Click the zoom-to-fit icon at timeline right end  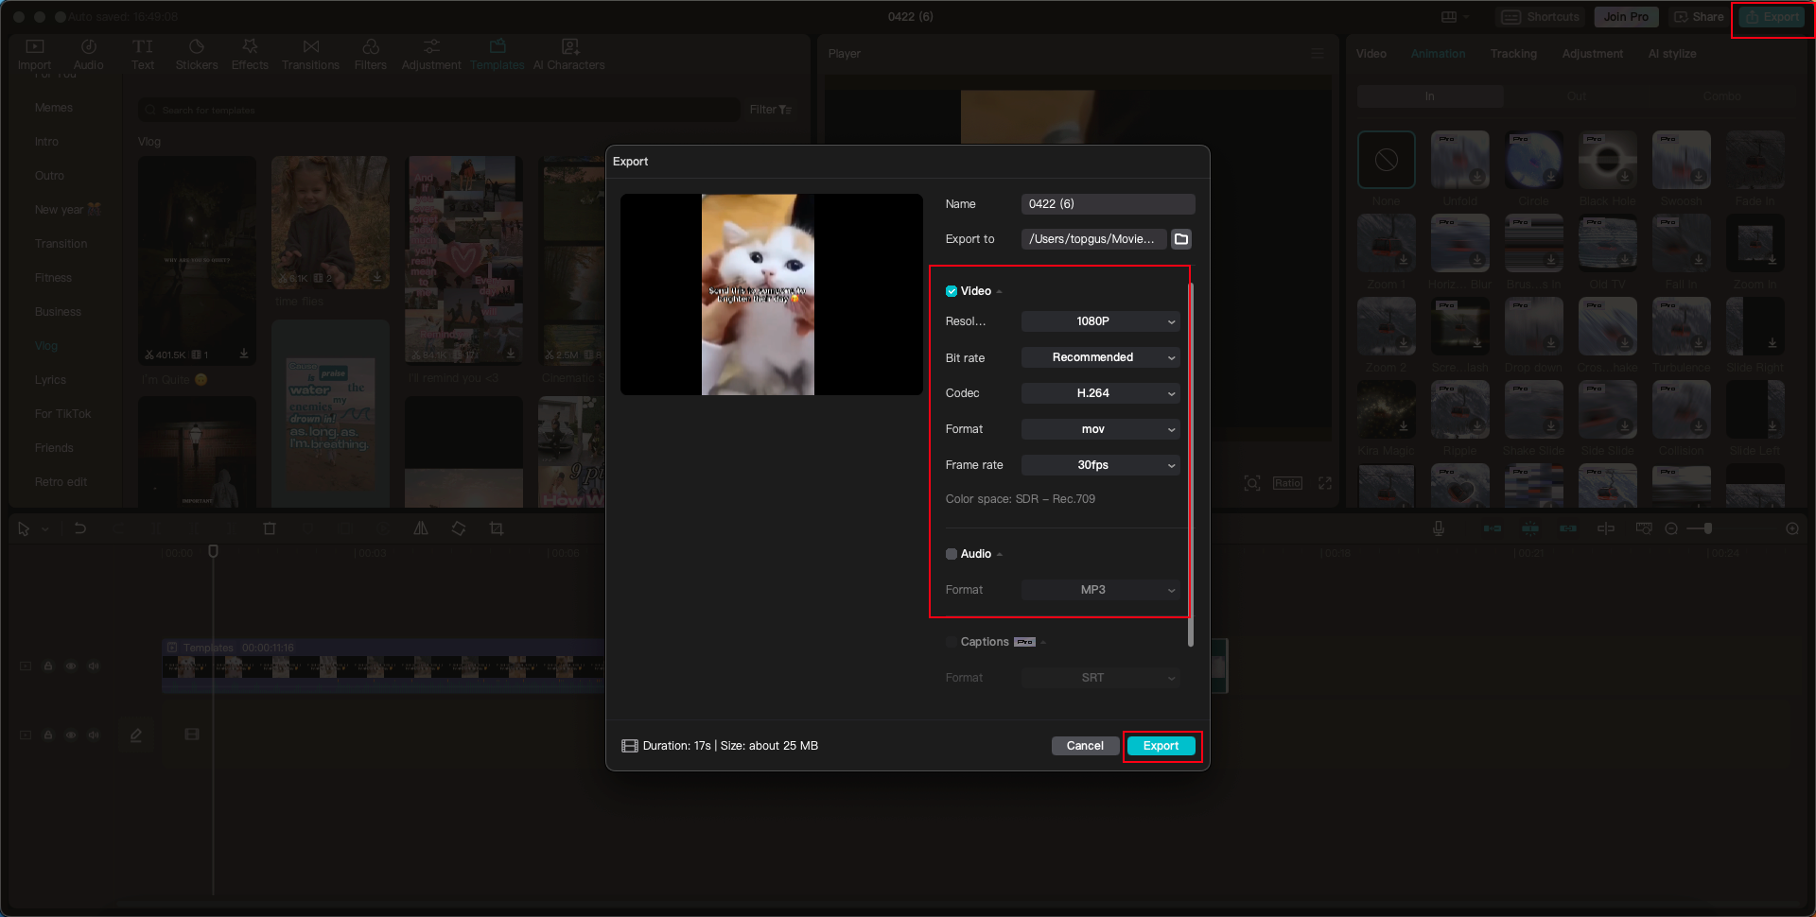click(x=1792, y=528)
